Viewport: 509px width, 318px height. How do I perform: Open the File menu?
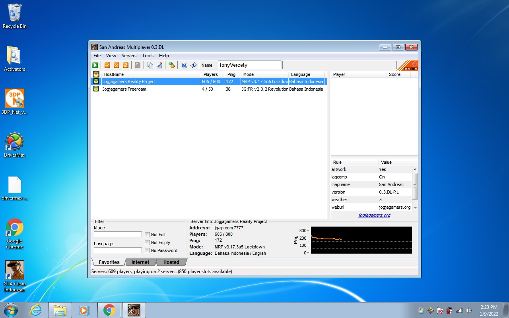point(97,56)
